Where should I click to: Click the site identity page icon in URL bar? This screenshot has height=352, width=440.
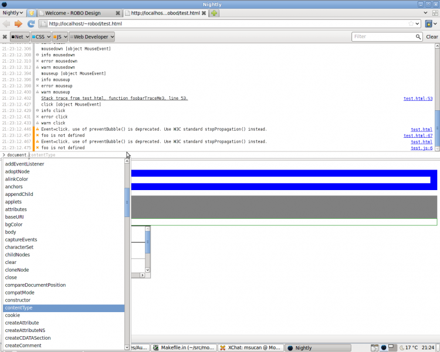pos(43,24)
